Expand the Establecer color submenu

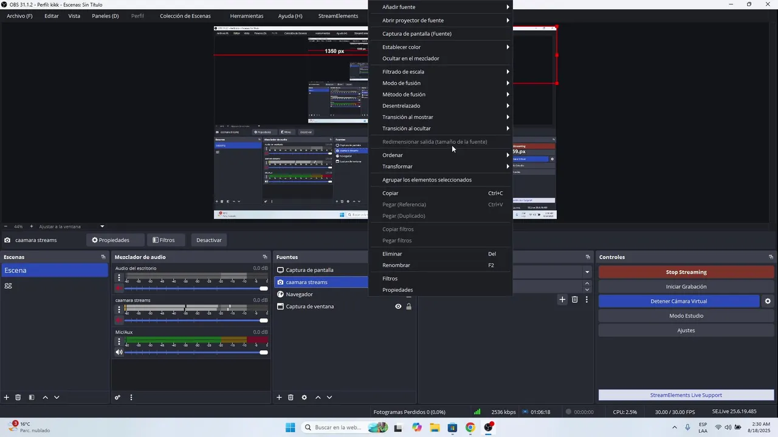[x=441, y=47]
